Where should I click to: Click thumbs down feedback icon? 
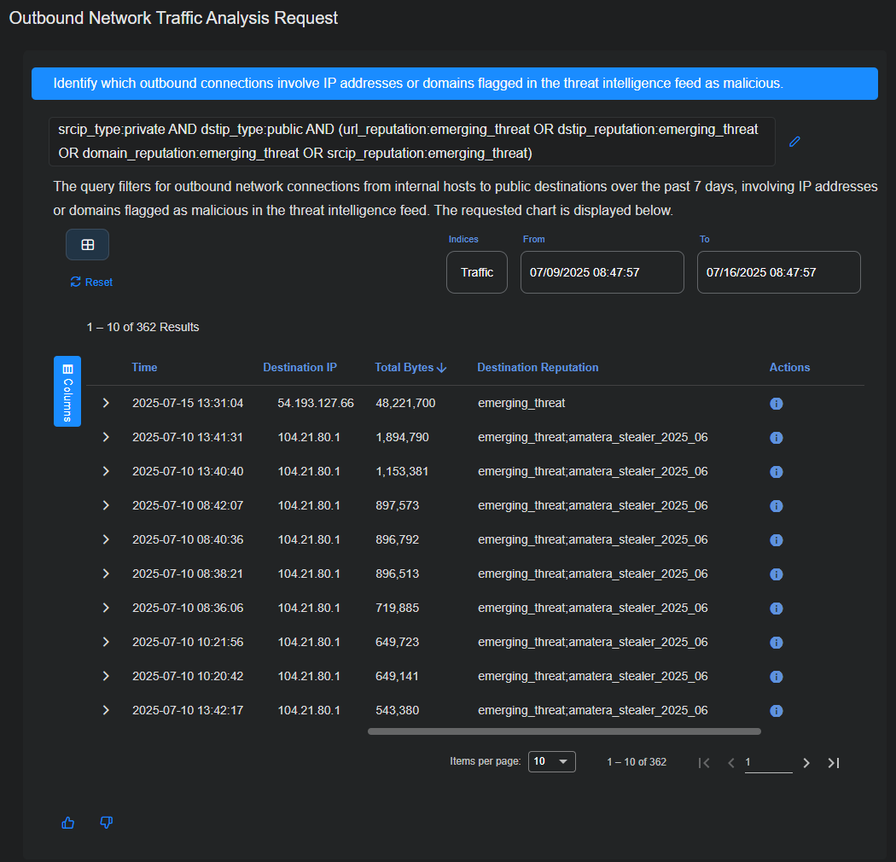(107, 823)
